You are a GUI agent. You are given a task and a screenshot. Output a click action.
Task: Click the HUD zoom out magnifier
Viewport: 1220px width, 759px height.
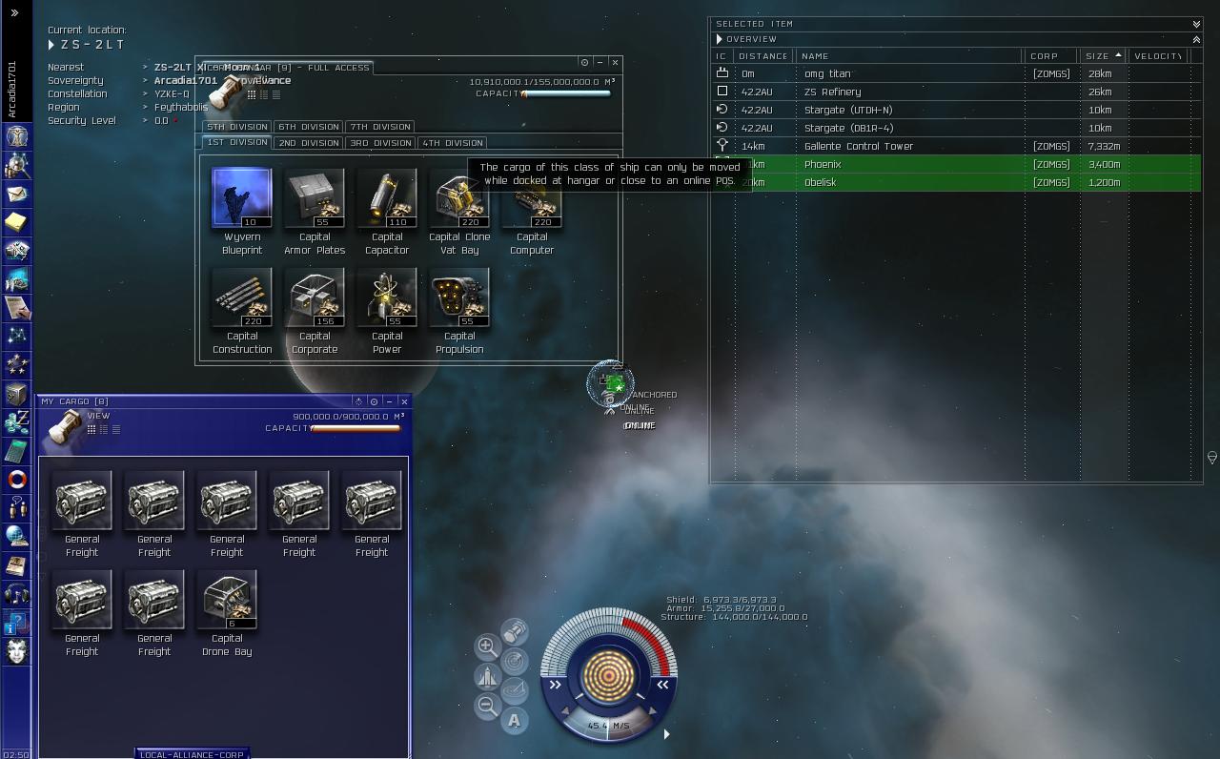[x=487, y=707]
